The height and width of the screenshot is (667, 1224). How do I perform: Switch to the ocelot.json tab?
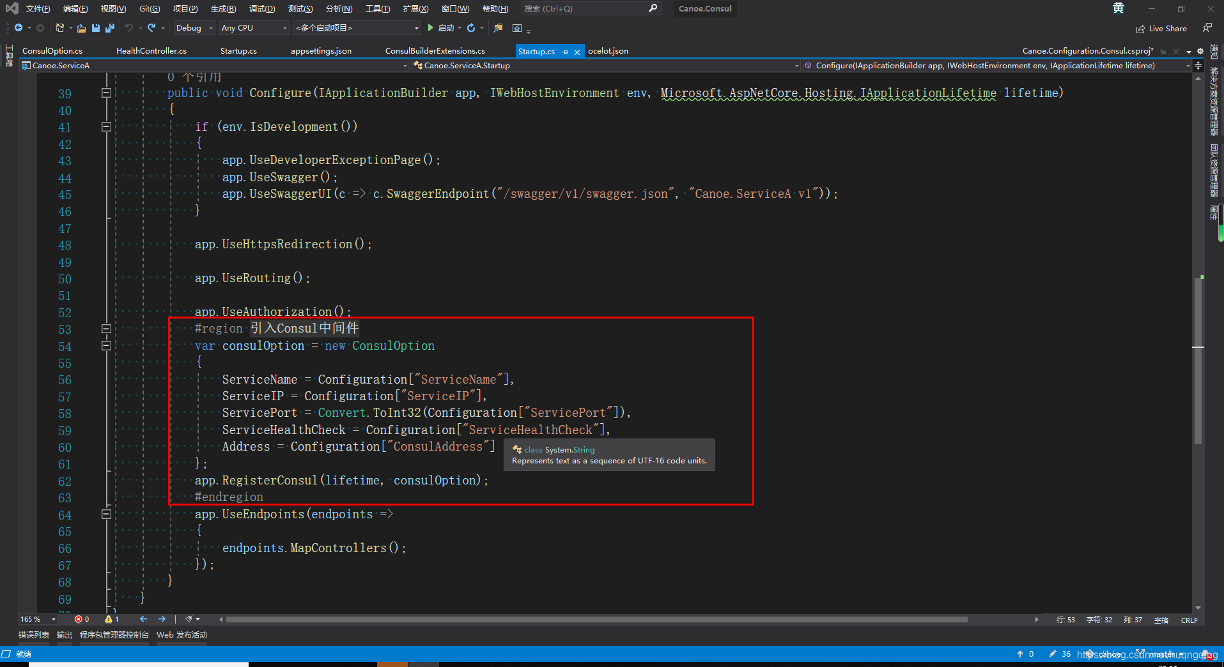[x=608, y=51]
